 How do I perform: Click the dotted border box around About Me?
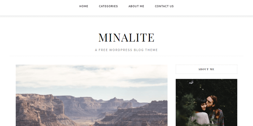pos(207,69)
